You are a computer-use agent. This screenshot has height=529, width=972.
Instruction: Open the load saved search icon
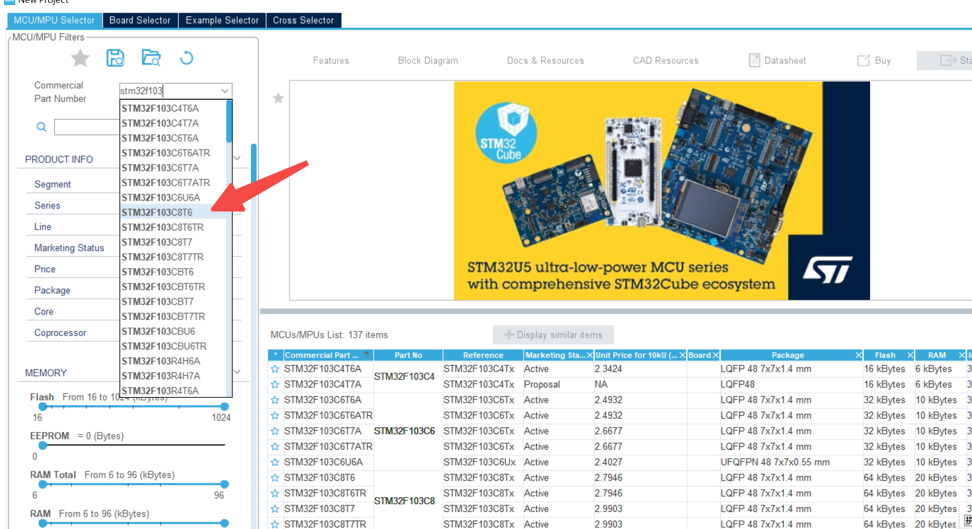(x=151, y=58)
